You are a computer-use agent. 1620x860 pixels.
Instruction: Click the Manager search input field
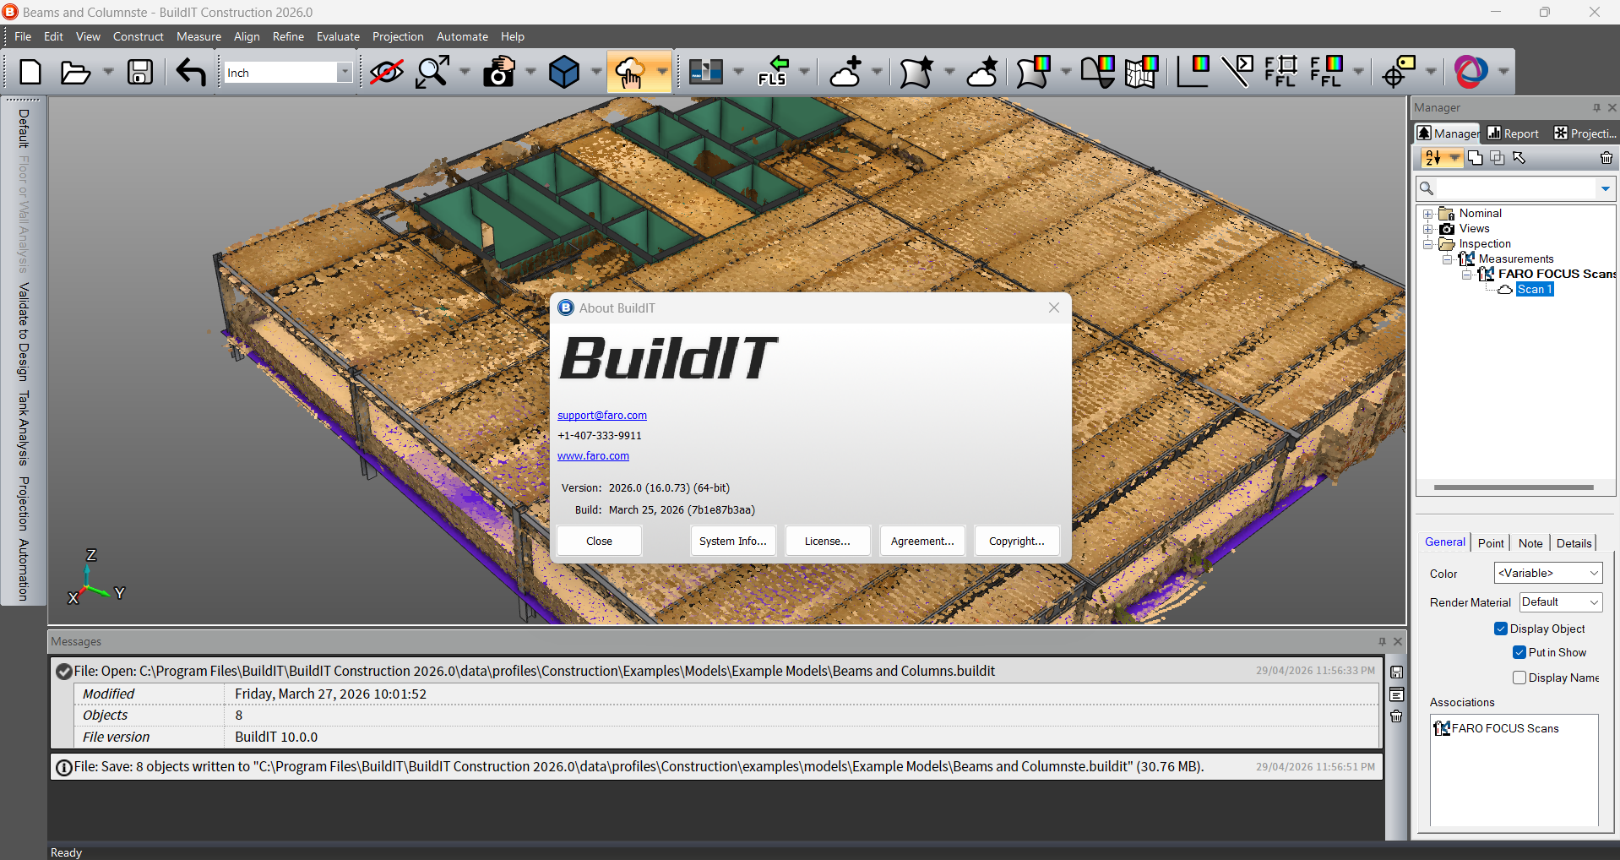pos(1516,188)
